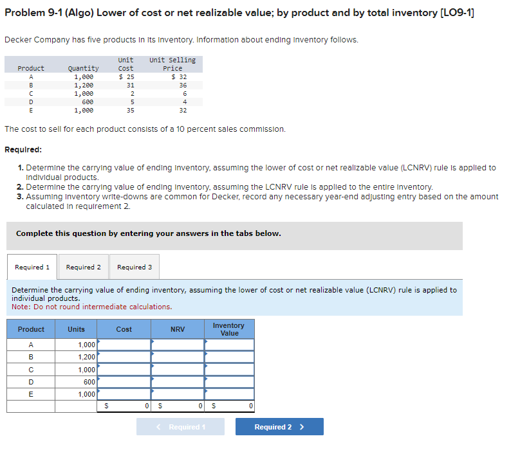This screenshot has height=452, width=520.
Task: Click the Required 2 navigation button
Action: (279, 426)
